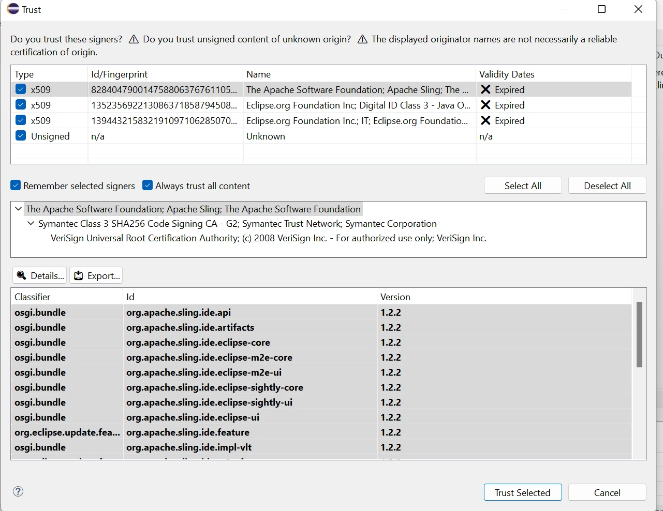The height and width of the screenshot is (511, 663).
Task: Toggle Always trust all content
Action: 148,185
